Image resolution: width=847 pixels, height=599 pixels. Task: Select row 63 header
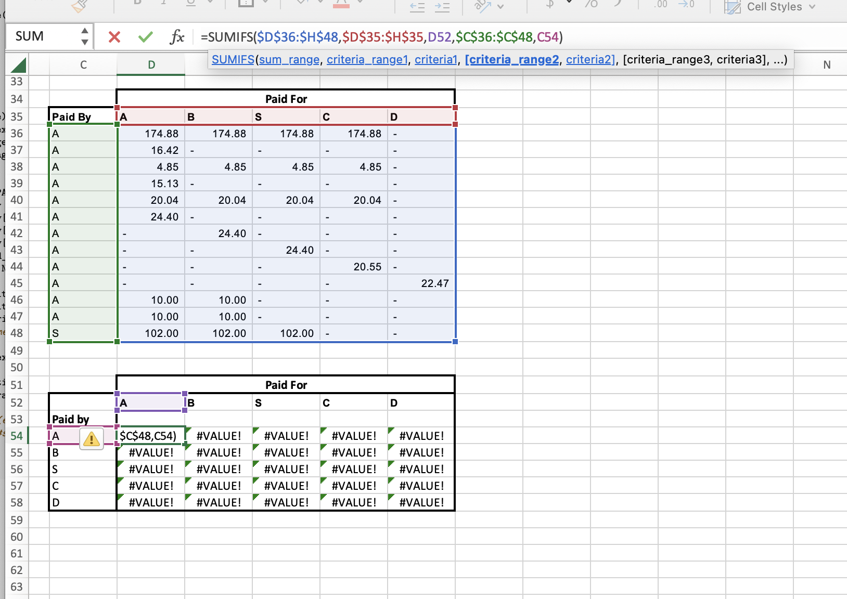(x=17, y=587)
